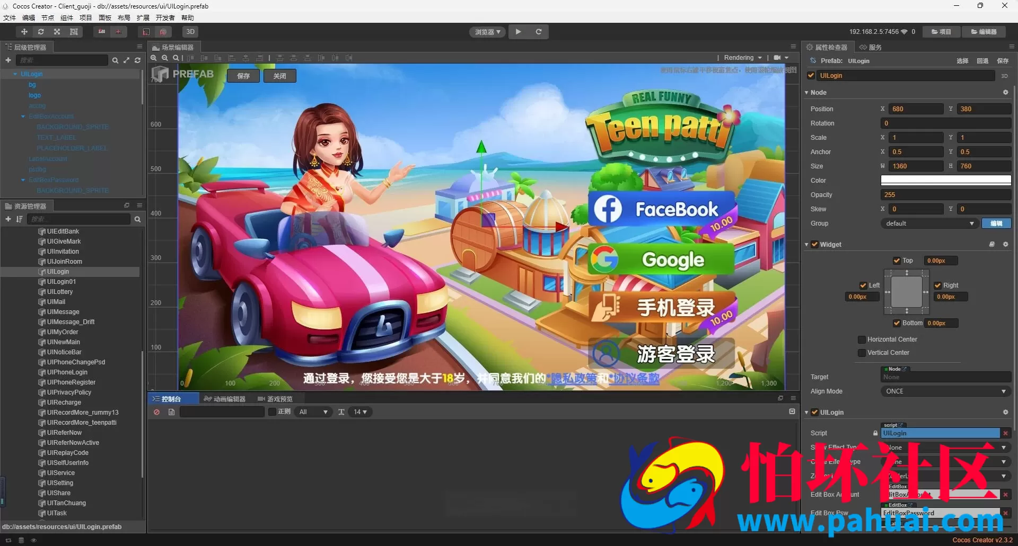Zoom in the scene editor

(x=154, y=58)
